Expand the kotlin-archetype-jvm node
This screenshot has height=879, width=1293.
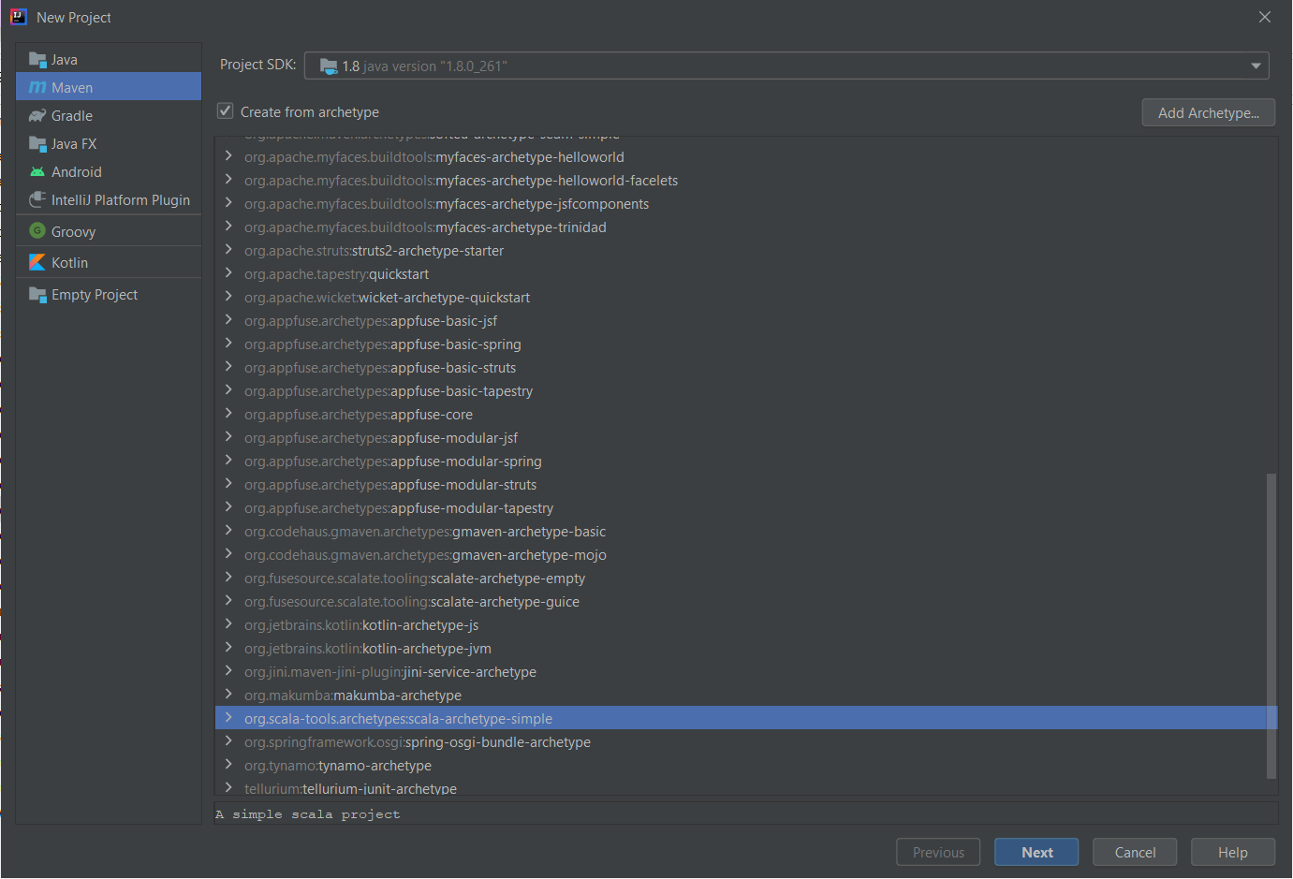[x=228, y=648]
